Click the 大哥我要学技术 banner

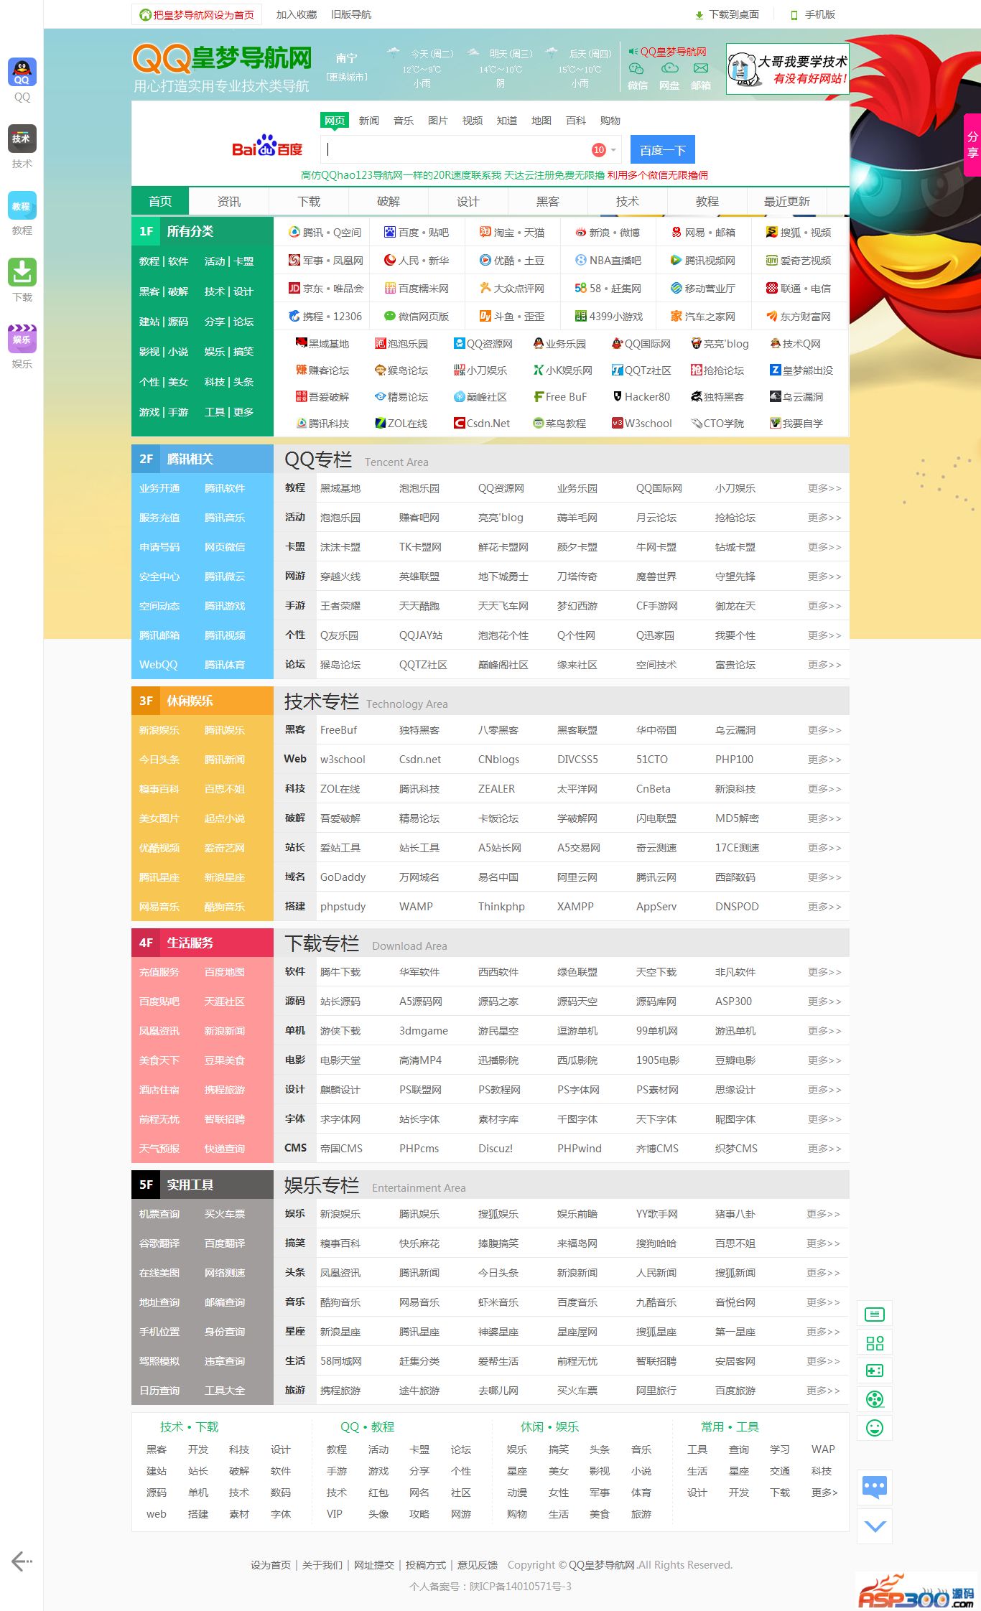coord(788,69)
